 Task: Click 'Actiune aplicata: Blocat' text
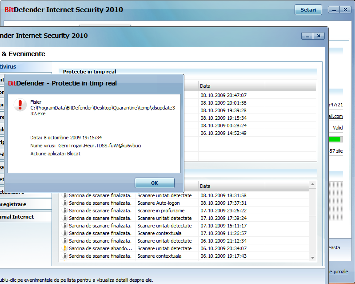point(55,154)
